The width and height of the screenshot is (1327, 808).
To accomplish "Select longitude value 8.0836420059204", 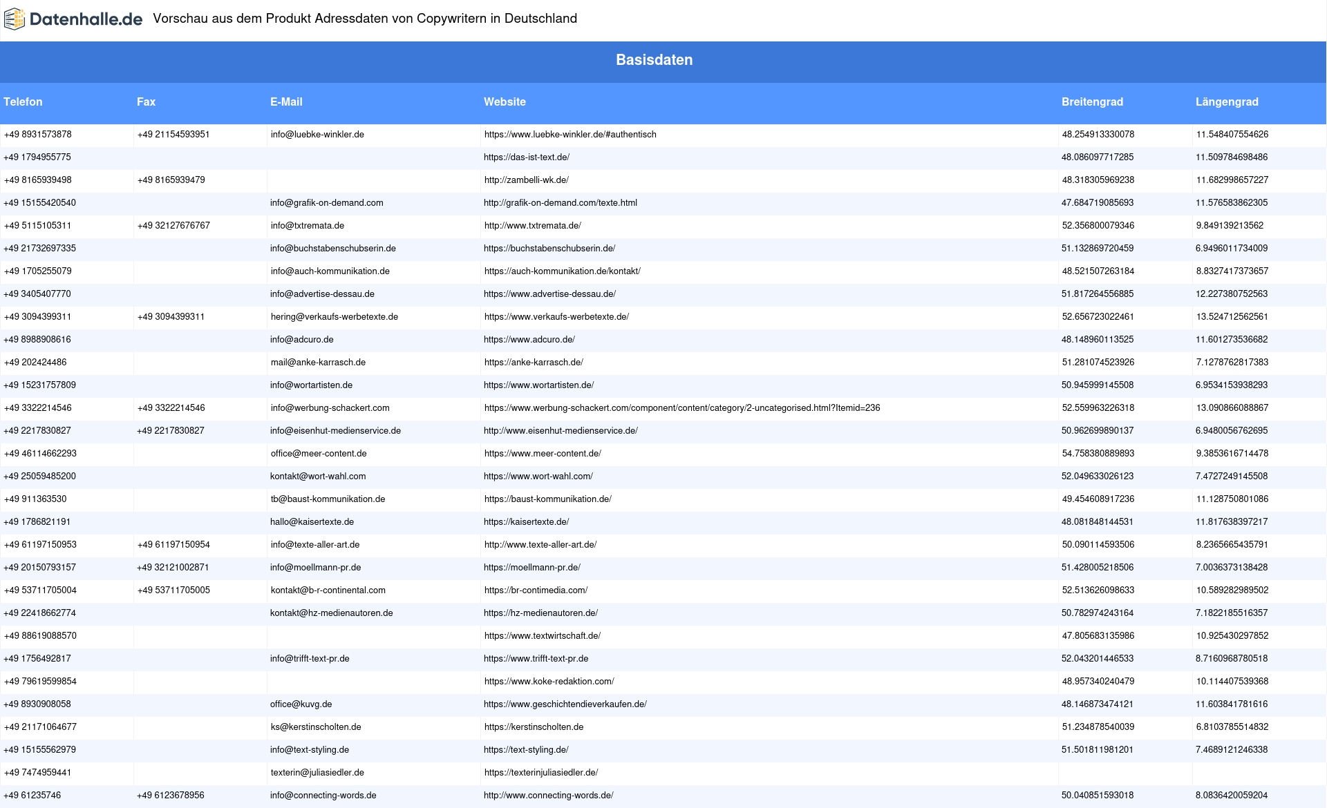I will click(x=1232, y=796).
